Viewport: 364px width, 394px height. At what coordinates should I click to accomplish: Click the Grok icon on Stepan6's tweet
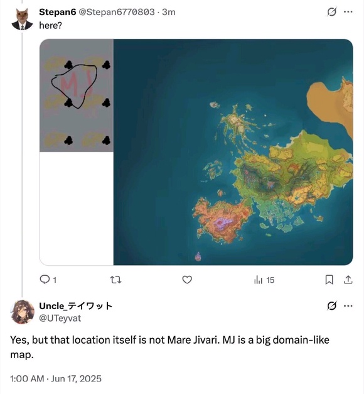pyautogui.click(x=331, y=12)
